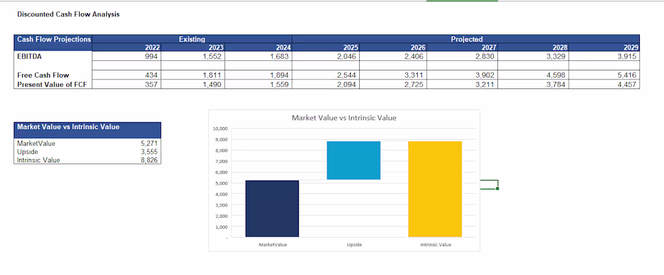664x275 pixels.
Task: Select Free Cash Flow value 434
Action: pyautogui.click(x=126, y=75)
